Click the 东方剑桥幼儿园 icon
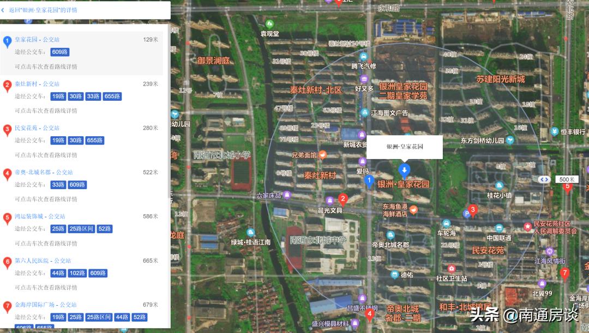 click(510, 140)
